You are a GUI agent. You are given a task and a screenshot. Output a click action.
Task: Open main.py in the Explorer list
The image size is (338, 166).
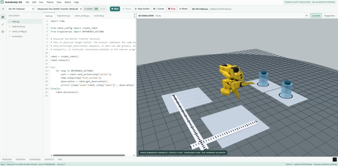[25, 21]
